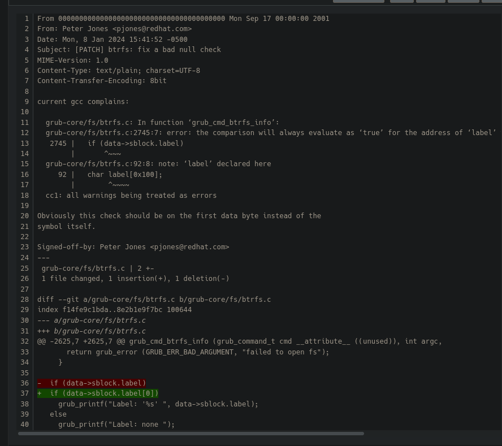
Task: Click '2745 | if (data->sblock.label)' line
Action: pos(116,144)
